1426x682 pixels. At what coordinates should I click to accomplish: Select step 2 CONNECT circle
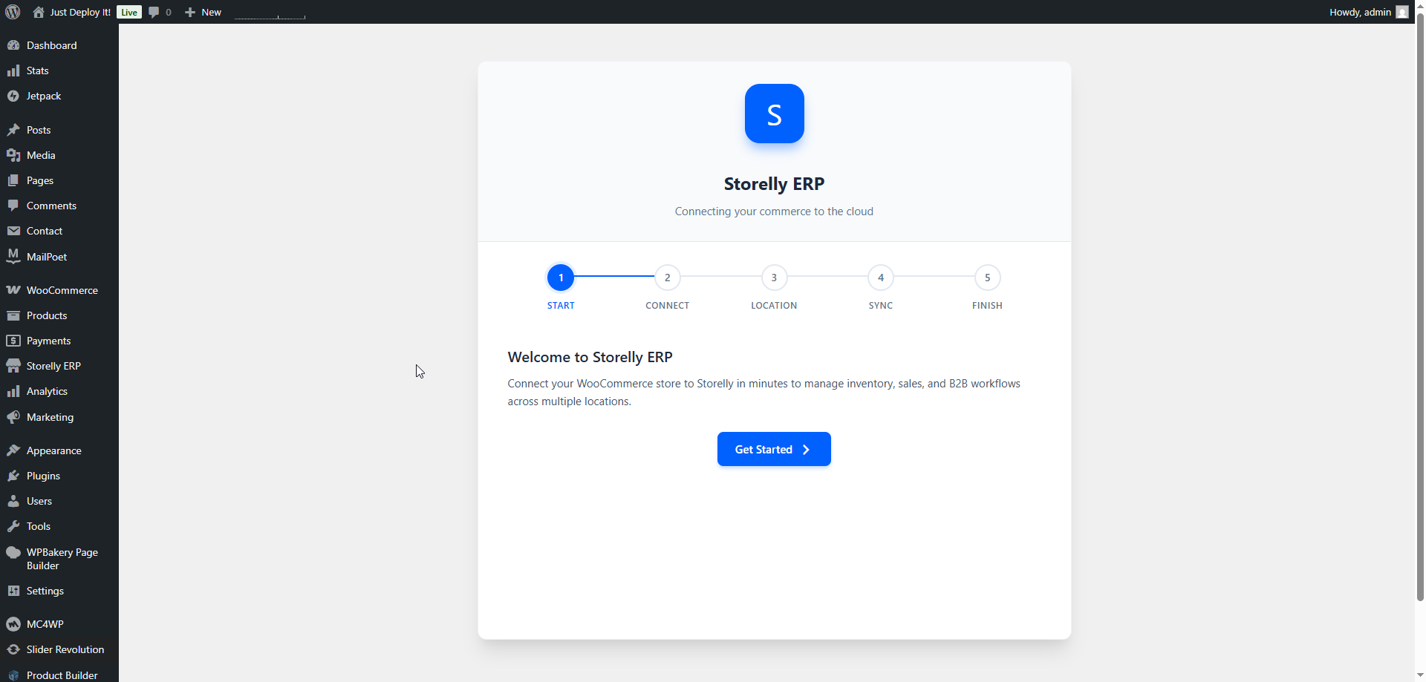point(668,278)
